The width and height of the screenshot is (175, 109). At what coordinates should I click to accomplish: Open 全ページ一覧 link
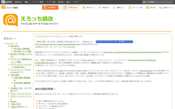(137, 8)
